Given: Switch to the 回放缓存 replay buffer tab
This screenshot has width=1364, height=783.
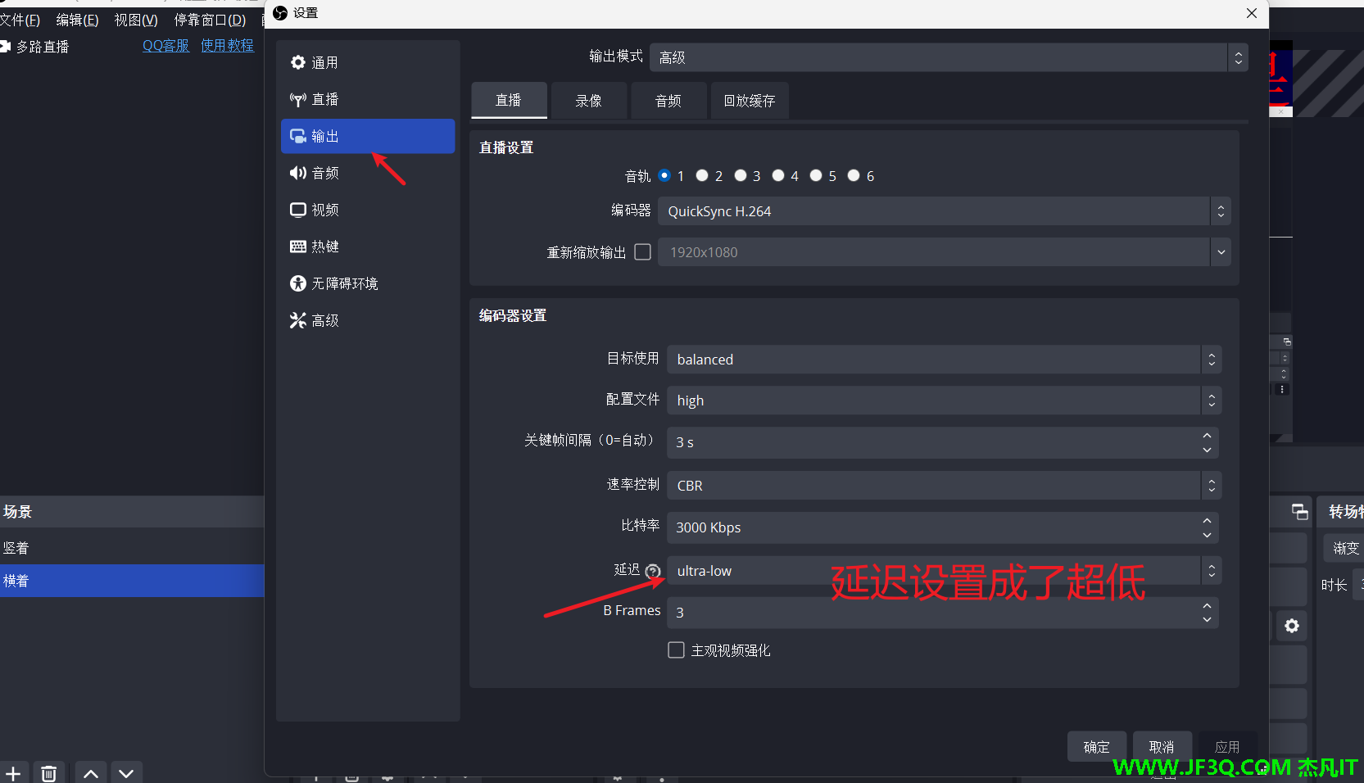Looking at the screenshot, I should click(749, 101).
